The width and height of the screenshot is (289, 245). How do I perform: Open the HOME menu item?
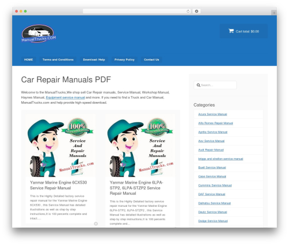28,60
